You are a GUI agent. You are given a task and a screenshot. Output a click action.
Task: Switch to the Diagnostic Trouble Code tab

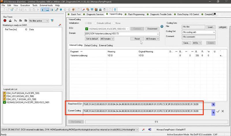(x=159, y=14)
